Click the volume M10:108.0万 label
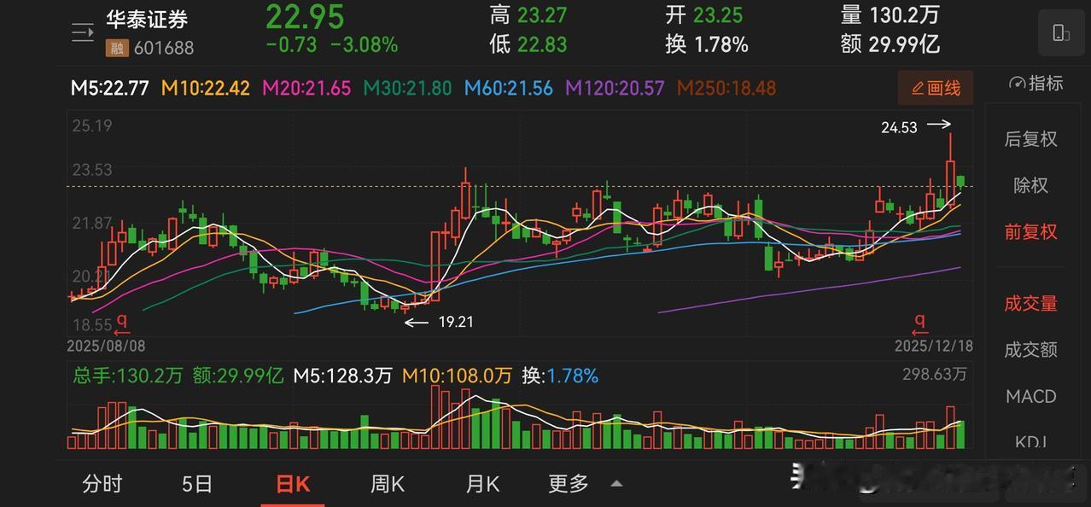Image resolution: width=1091 pixels, height=507 pixels. click(x=457, y=376)
